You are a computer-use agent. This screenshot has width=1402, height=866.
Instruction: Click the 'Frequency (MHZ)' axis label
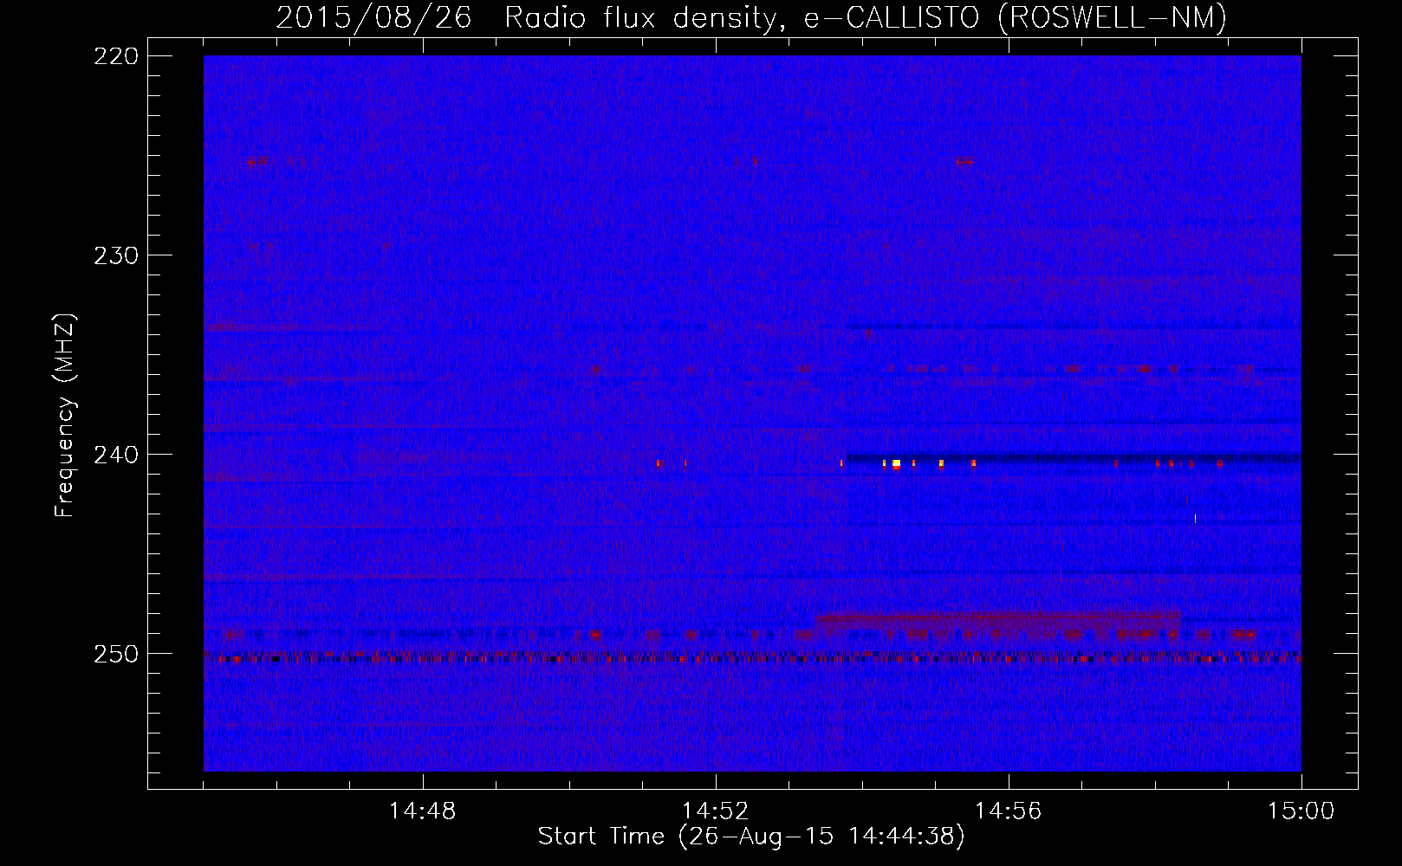[65, 415]
